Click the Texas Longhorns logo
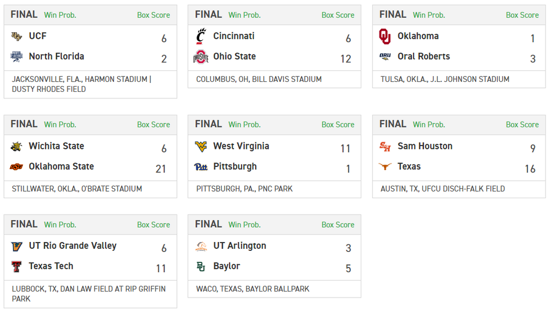The image size is (550, 314). (385, 167)
